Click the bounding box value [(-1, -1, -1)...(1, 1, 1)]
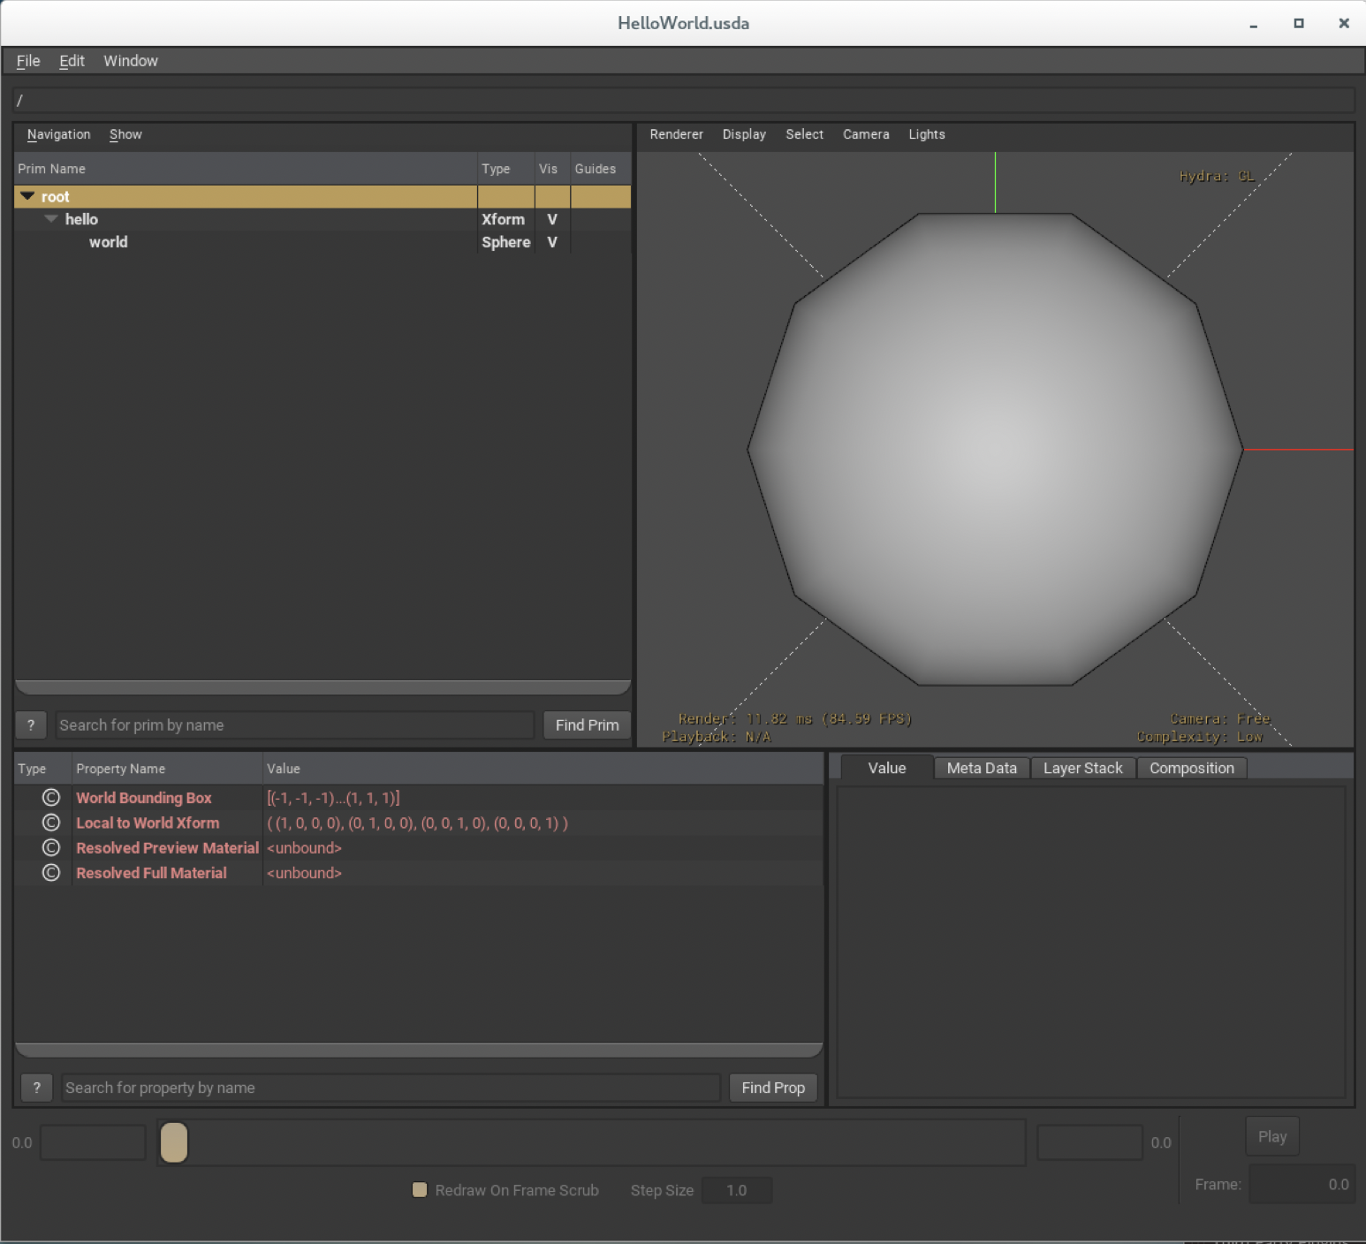This screenshot has width=1366, height=1244. click(x=333, y=798)
